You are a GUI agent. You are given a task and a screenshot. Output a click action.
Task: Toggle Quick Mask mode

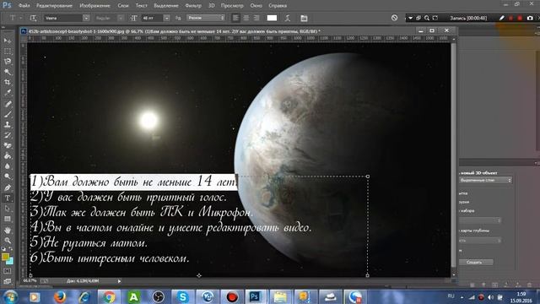[8, 271]
